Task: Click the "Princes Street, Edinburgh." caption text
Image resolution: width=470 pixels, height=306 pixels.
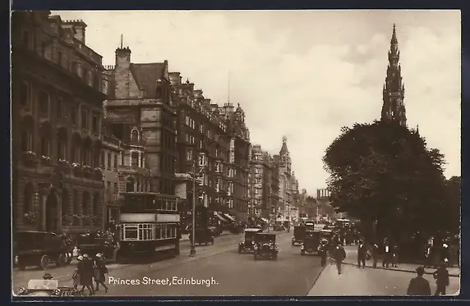Action: pos(163,281)
